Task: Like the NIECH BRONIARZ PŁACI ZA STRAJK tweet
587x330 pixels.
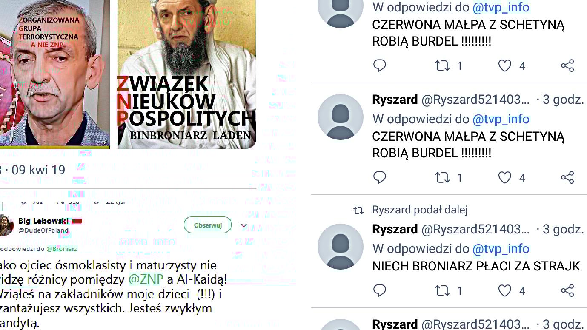Action: (x=505, y=290)
